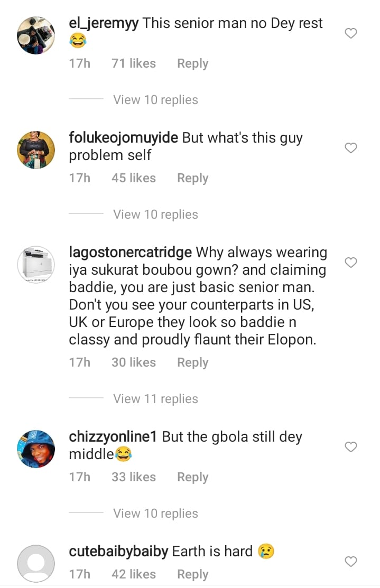Open chizzyonline1's profile photo
This screenshot has height=588, width=380.
36,449
